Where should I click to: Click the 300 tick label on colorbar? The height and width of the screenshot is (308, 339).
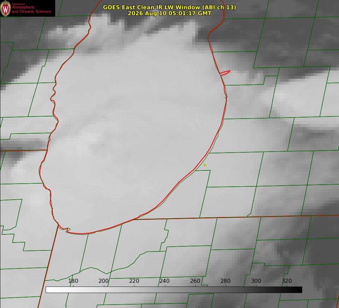(x=256, y=281)
